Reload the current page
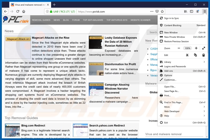Image resolution: width=210 pixels, height=140 pixels. pyautogui.click(x=18, y=11)
